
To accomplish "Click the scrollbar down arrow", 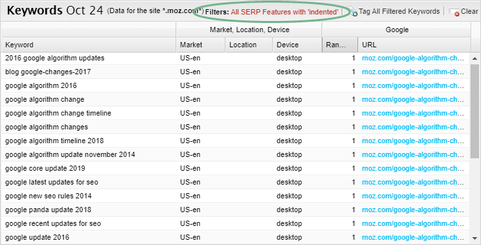I will coord(474,238).
